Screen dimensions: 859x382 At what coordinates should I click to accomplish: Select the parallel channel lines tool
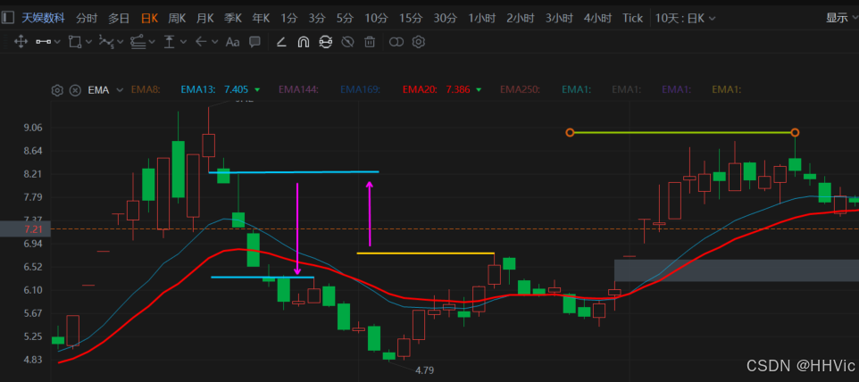pyautogui.click(x=138, y=42)
